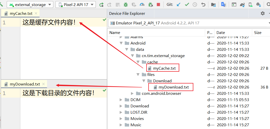Expand the DCIM folder

121,100
